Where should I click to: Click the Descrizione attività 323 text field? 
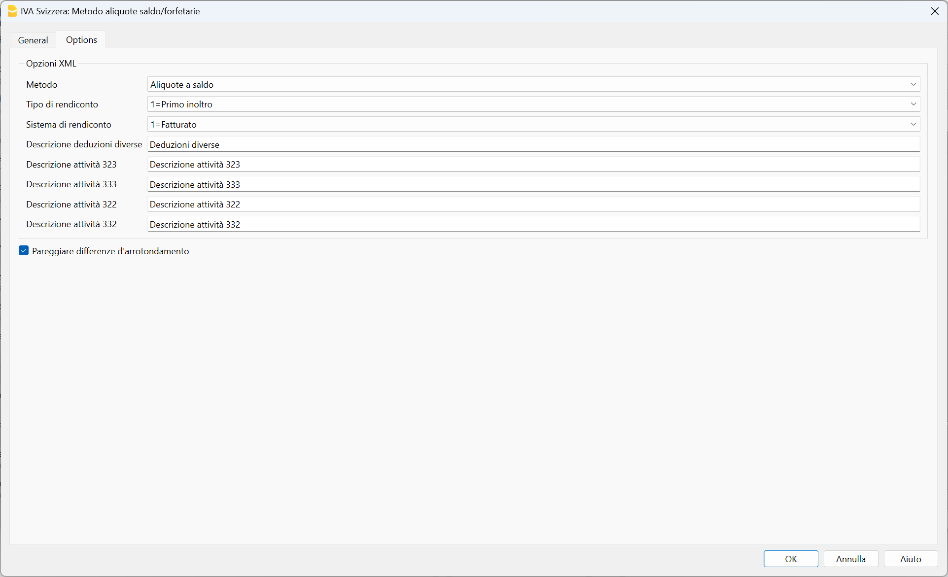click(x=533, y=164)
